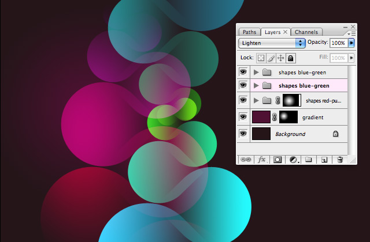Image resolution: width=370 pixels, height=242 pixels.
Task: Select the gradient layer mask thumbnail
Action: [288, 117]
